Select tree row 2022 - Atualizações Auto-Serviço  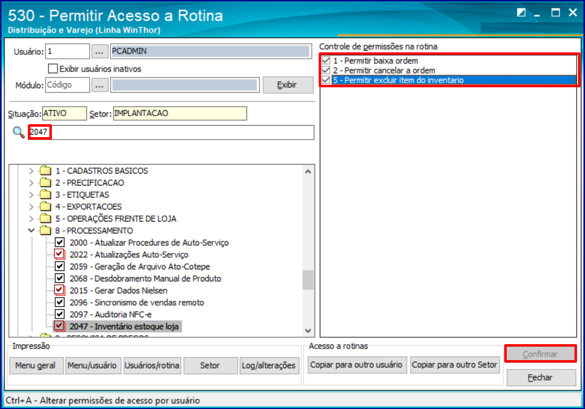(x=129, y=254)
